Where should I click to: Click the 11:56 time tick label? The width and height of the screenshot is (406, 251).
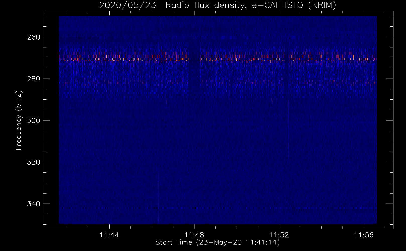[364, 235]
